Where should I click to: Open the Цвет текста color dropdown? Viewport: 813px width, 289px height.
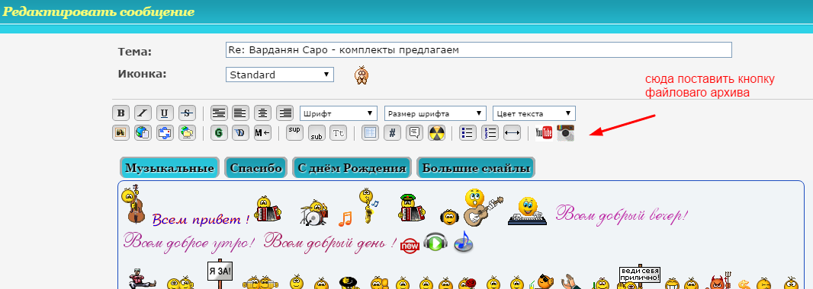[x=534, y=113]
